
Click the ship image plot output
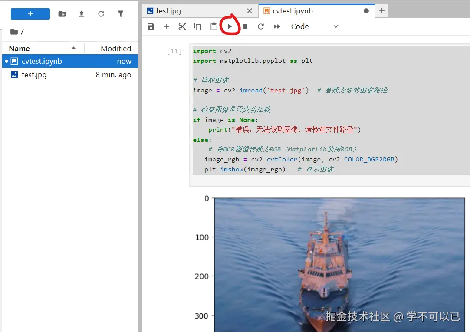coord(340,265)
